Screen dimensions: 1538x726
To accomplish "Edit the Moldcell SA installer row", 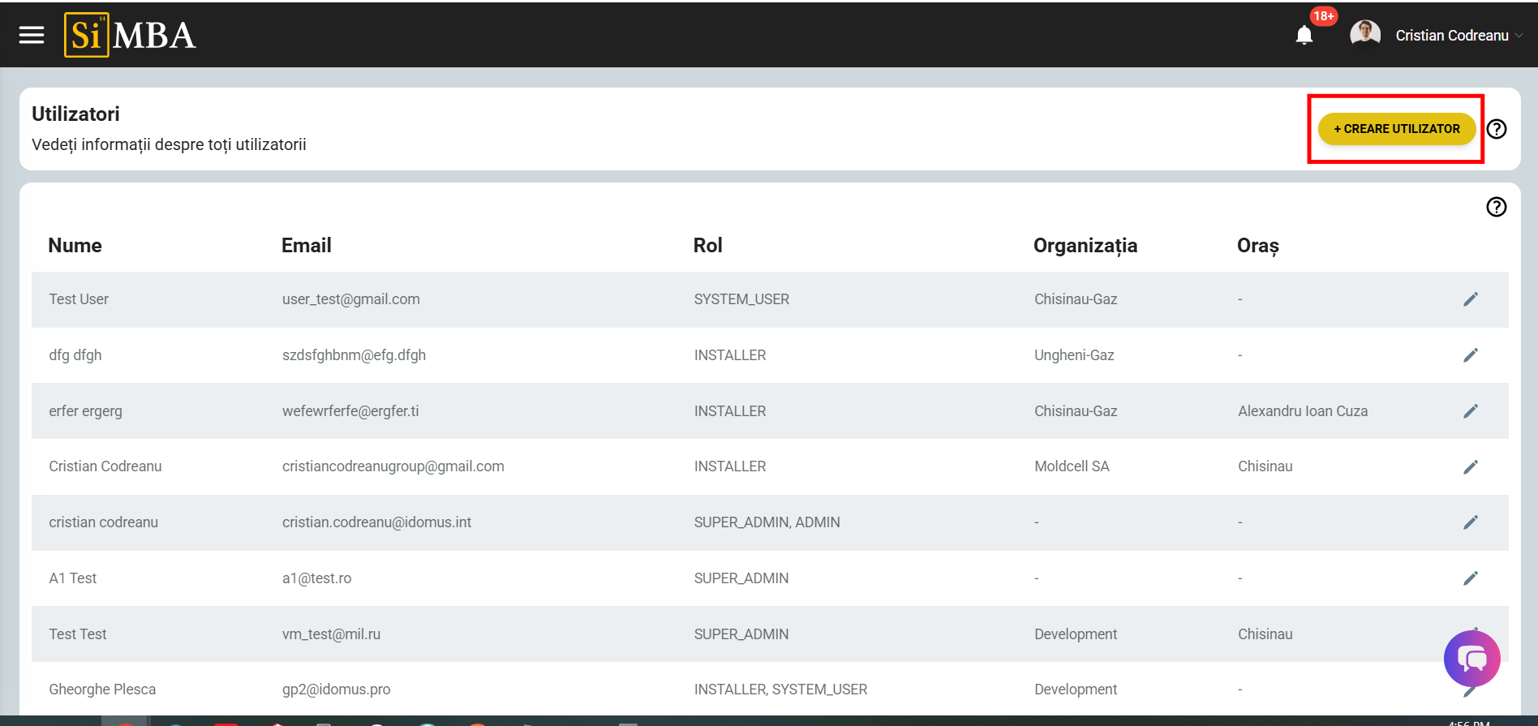I will 1470,467.
